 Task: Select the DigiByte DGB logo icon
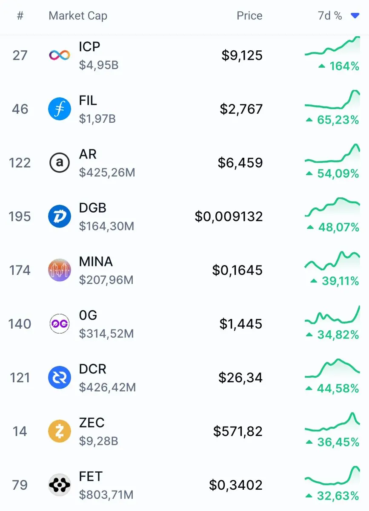(x=59, y=217)
